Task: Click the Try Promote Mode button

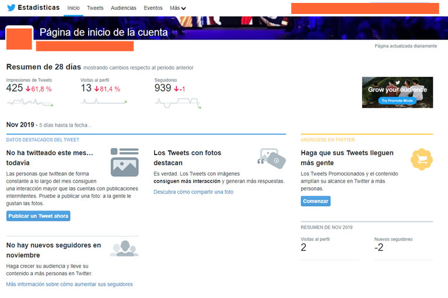Action: (397, 100)
